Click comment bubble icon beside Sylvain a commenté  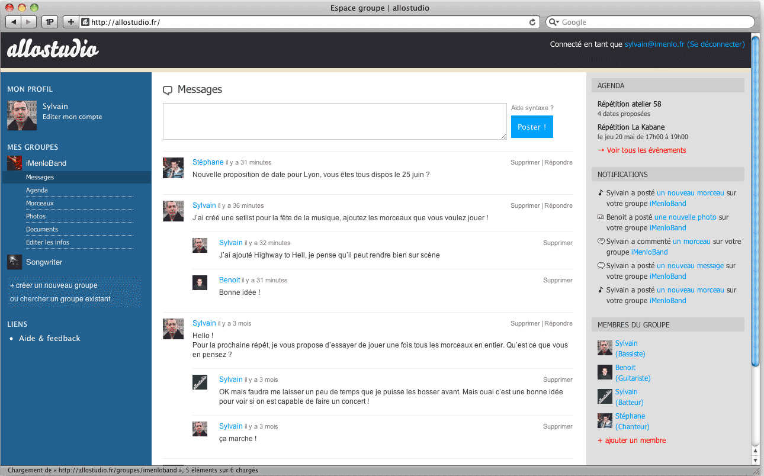(601, 241)
